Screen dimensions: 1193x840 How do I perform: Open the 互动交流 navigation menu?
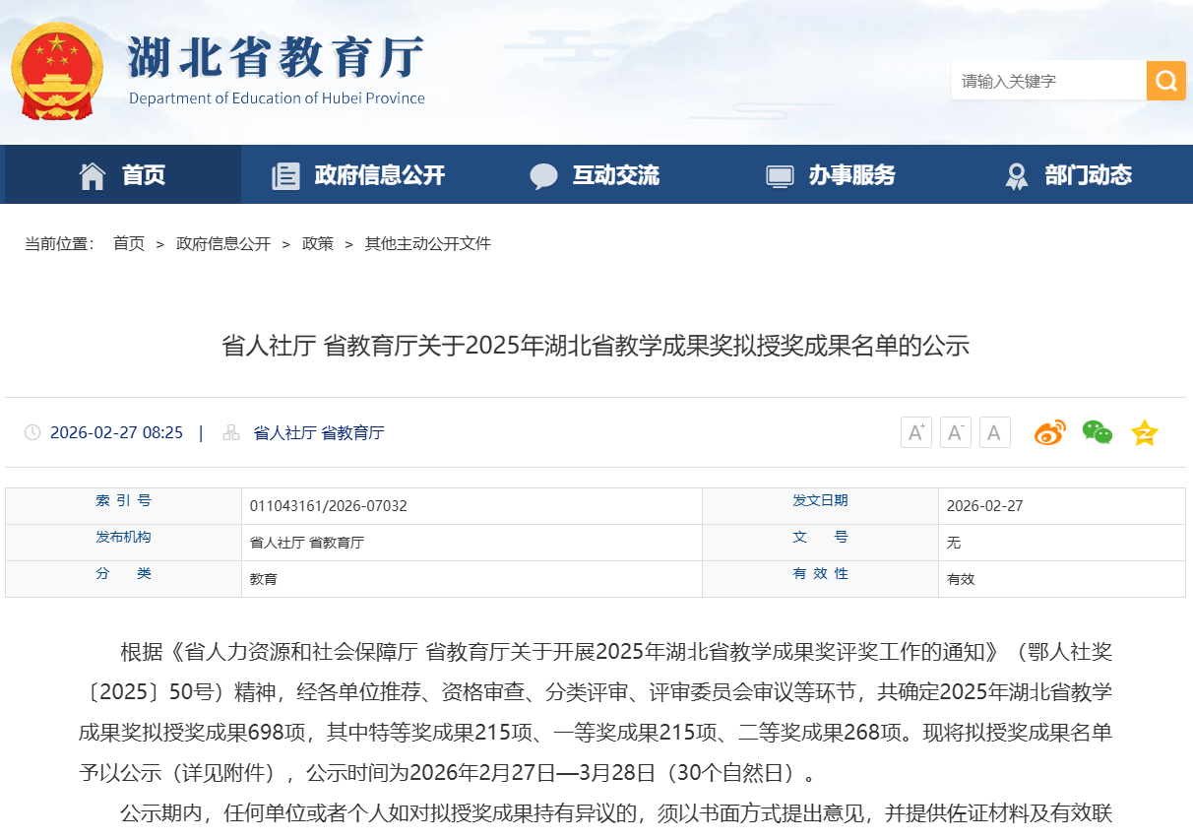coord(595,175)
